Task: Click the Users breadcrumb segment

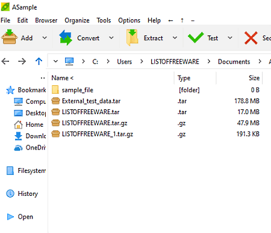Action: (x=125, y=61)
